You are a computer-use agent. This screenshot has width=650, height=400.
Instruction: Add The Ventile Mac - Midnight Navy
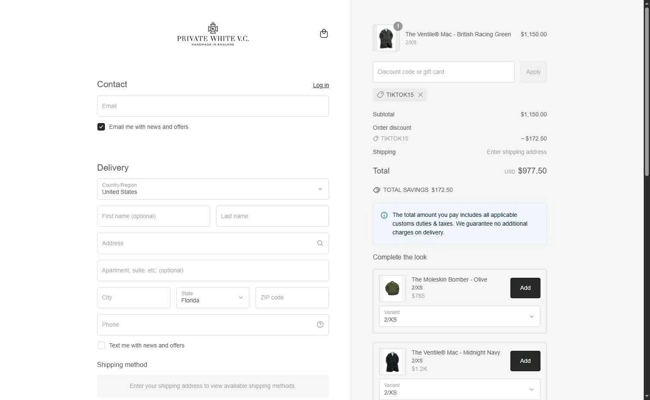525,361
